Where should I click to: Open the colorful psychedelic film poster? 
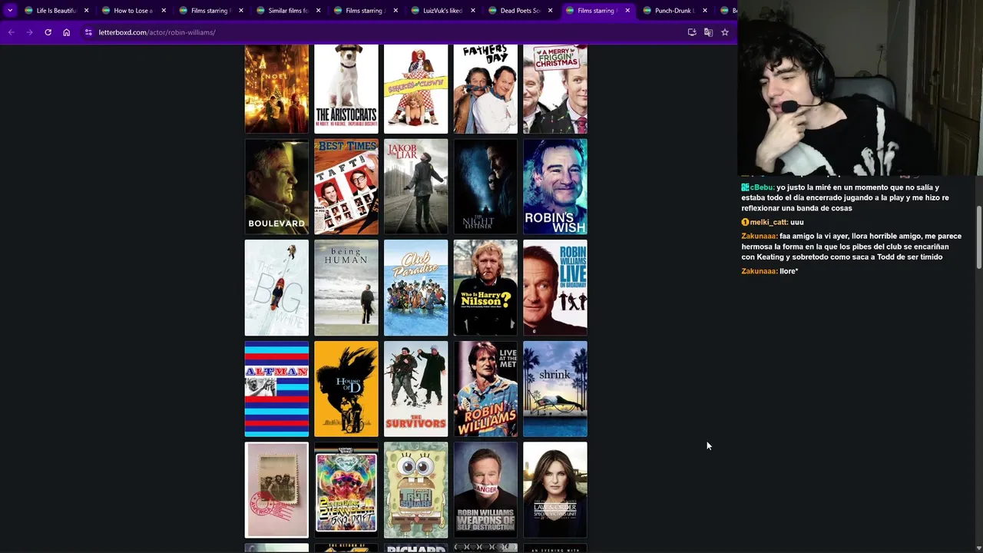coord(346,490)
